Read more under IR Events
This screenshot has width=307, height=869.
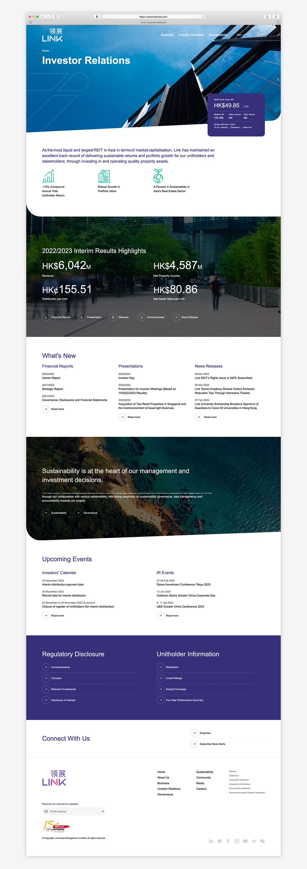click(x=168, y=616)
